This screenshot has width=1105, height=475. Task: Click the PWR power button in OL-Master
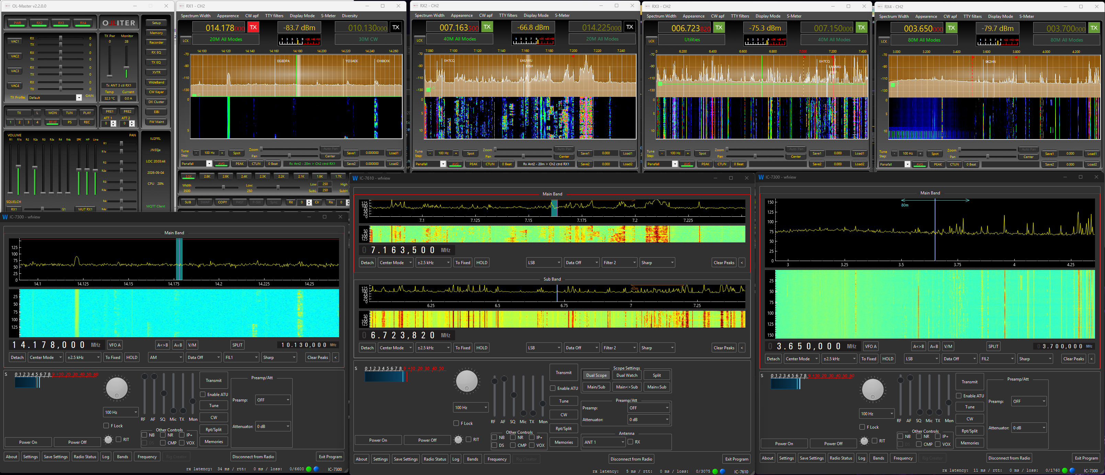(x=17, y=23)
